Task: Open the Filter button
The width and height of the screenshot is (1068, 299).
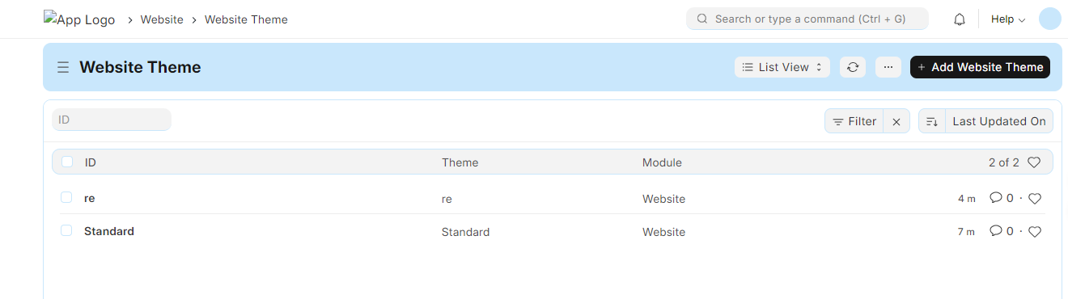Action: [x=854, y=121]
